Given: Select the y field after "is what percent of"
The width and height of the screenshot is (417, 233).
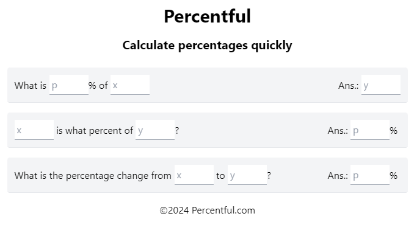Looking at the screenshot, I should click(155, 130).
